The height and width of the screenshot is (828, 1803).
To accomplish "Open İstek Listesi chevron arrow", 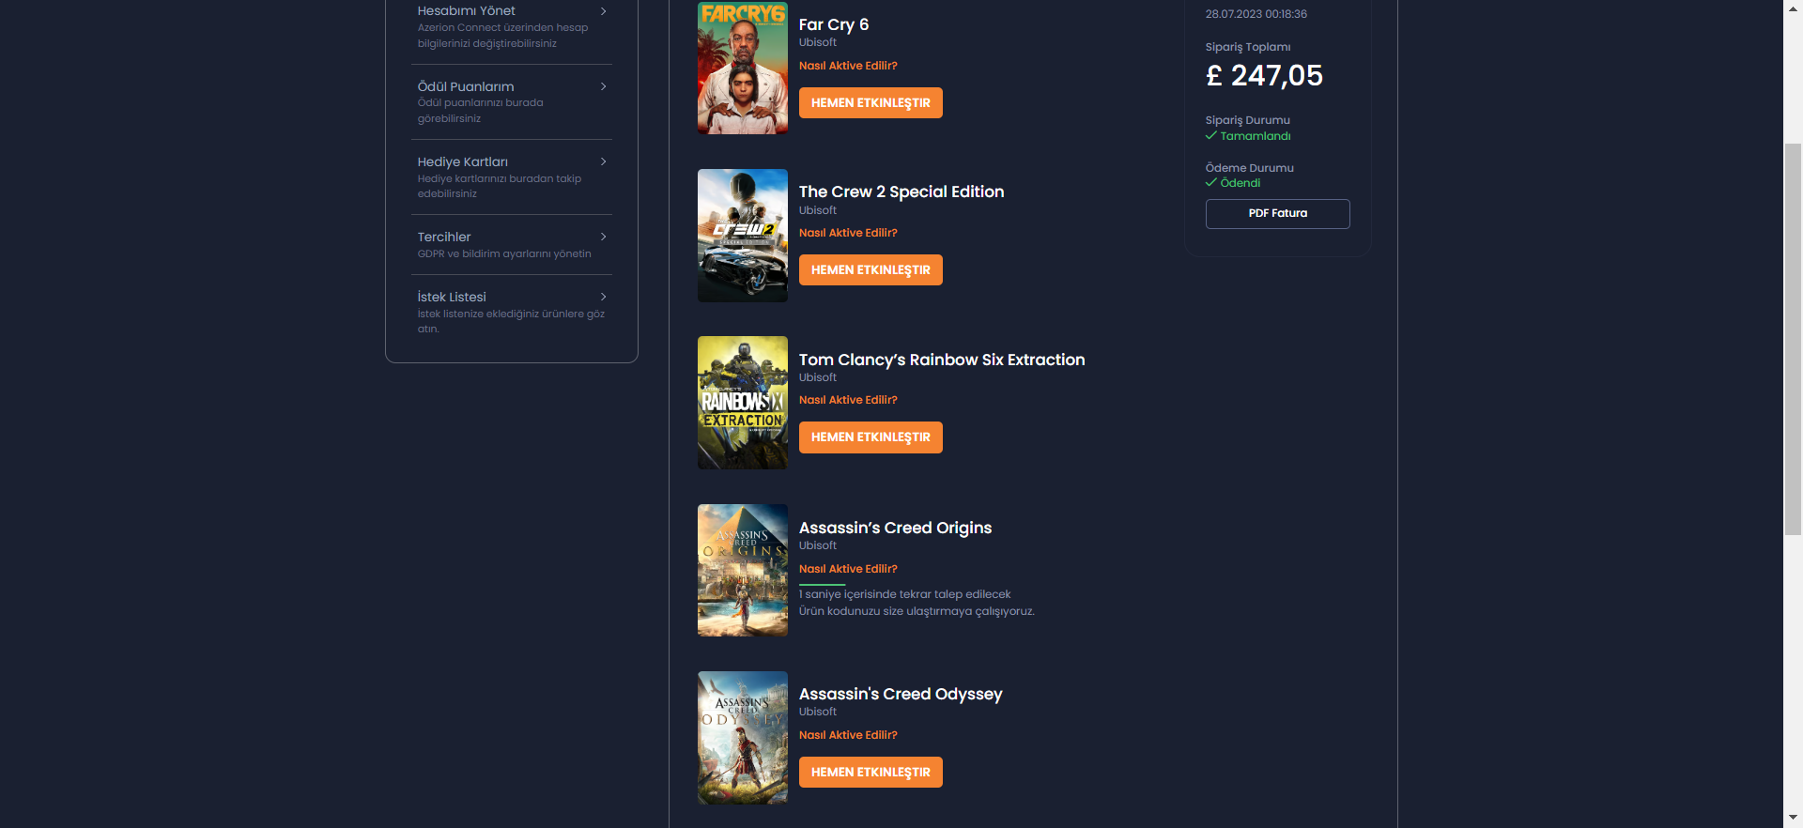I will coord(603,297).
